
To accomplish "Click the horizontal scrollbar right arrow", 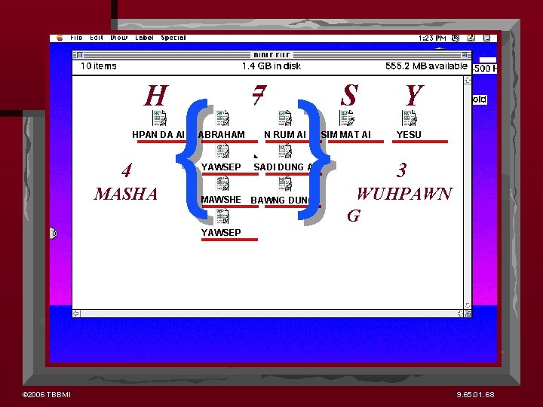I will pyautogui.click(x=459, y=314).
